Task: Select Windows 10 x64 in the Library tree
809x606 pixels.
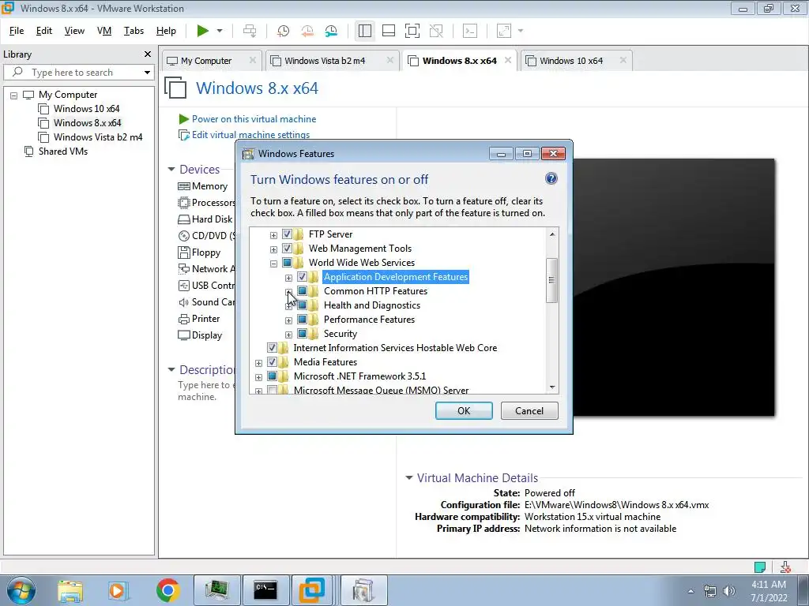Action: [86, 109]
